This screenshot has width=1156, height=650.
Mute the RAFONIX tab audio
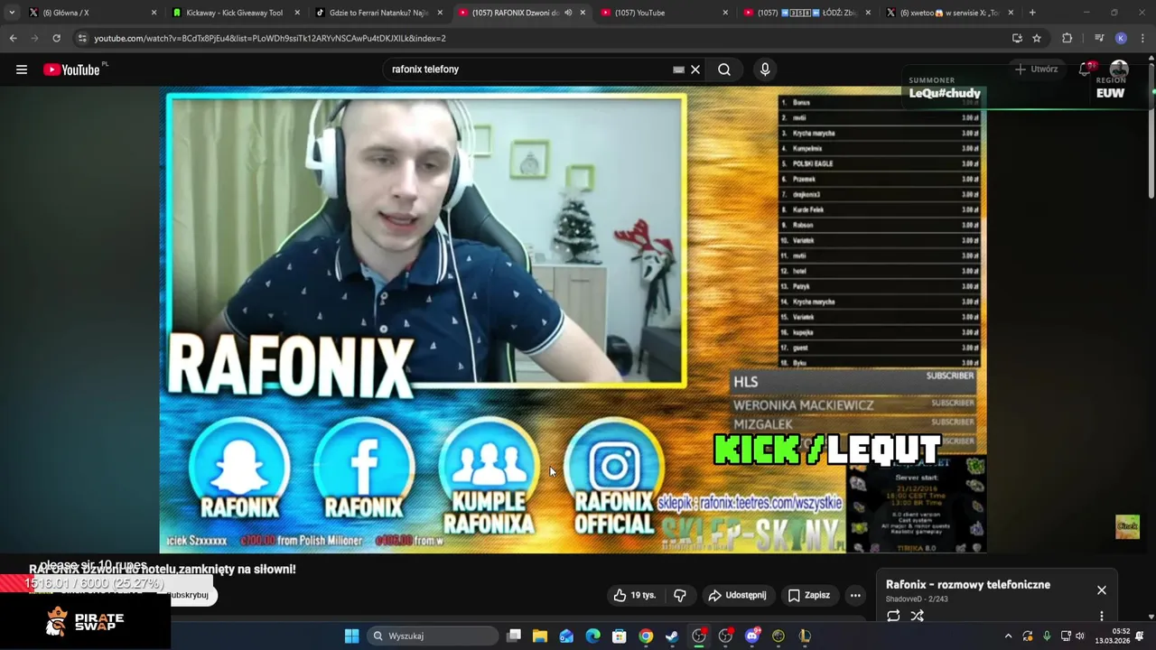click(568, 13)
